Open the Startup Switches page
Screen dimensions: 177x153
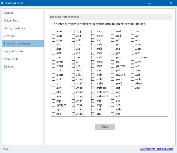point(14,28)
